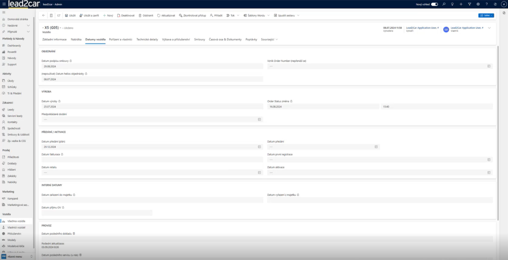
Task: Toggle the Nový vzhled switch
Action: (434, 4)
